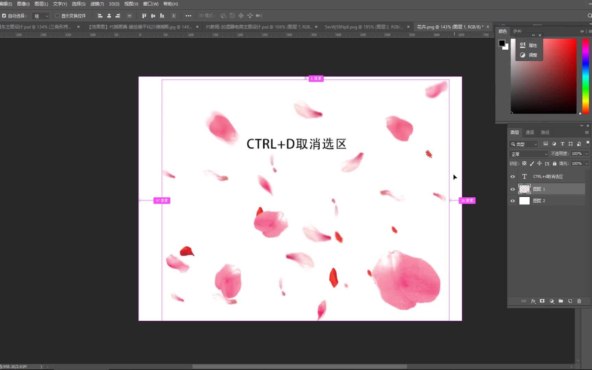Open the 组 auto-select target dropdown
592x370 pixels.
[x=41, y=16]
